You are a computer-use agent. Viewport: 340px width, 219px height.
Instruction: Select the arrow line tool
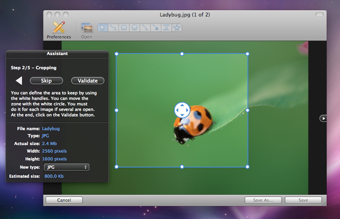(156, 28)
